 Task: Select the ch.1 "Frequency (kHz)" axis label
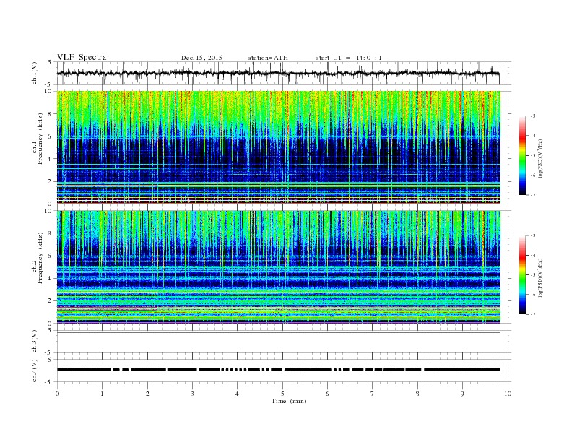[40, 139]
